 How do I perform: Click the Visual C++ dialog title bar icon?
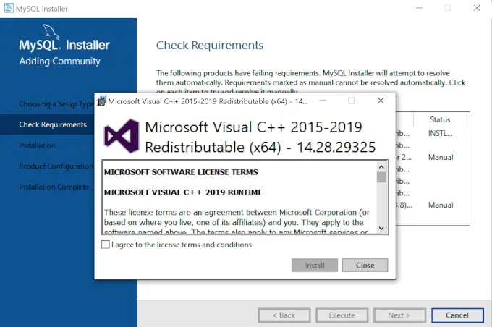coord(102,101)
